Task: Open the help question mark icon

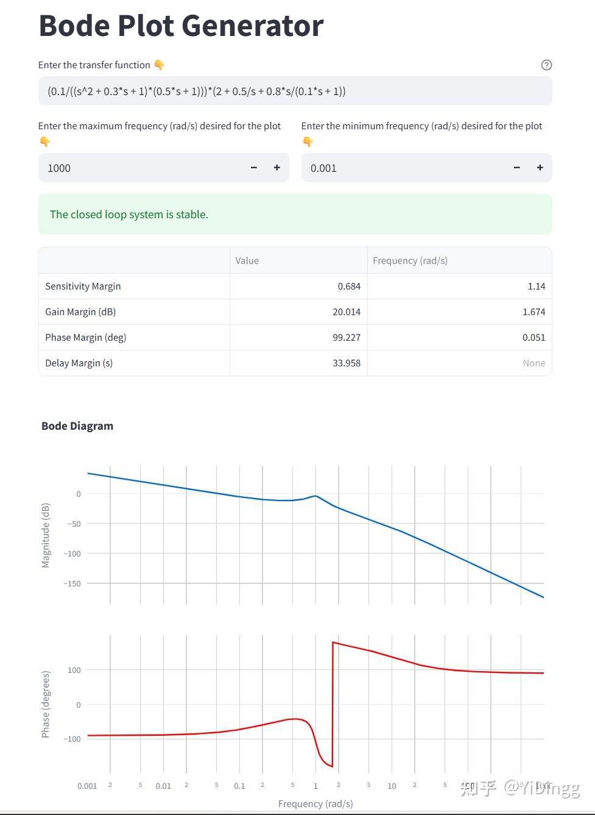Action: point(546,65)
